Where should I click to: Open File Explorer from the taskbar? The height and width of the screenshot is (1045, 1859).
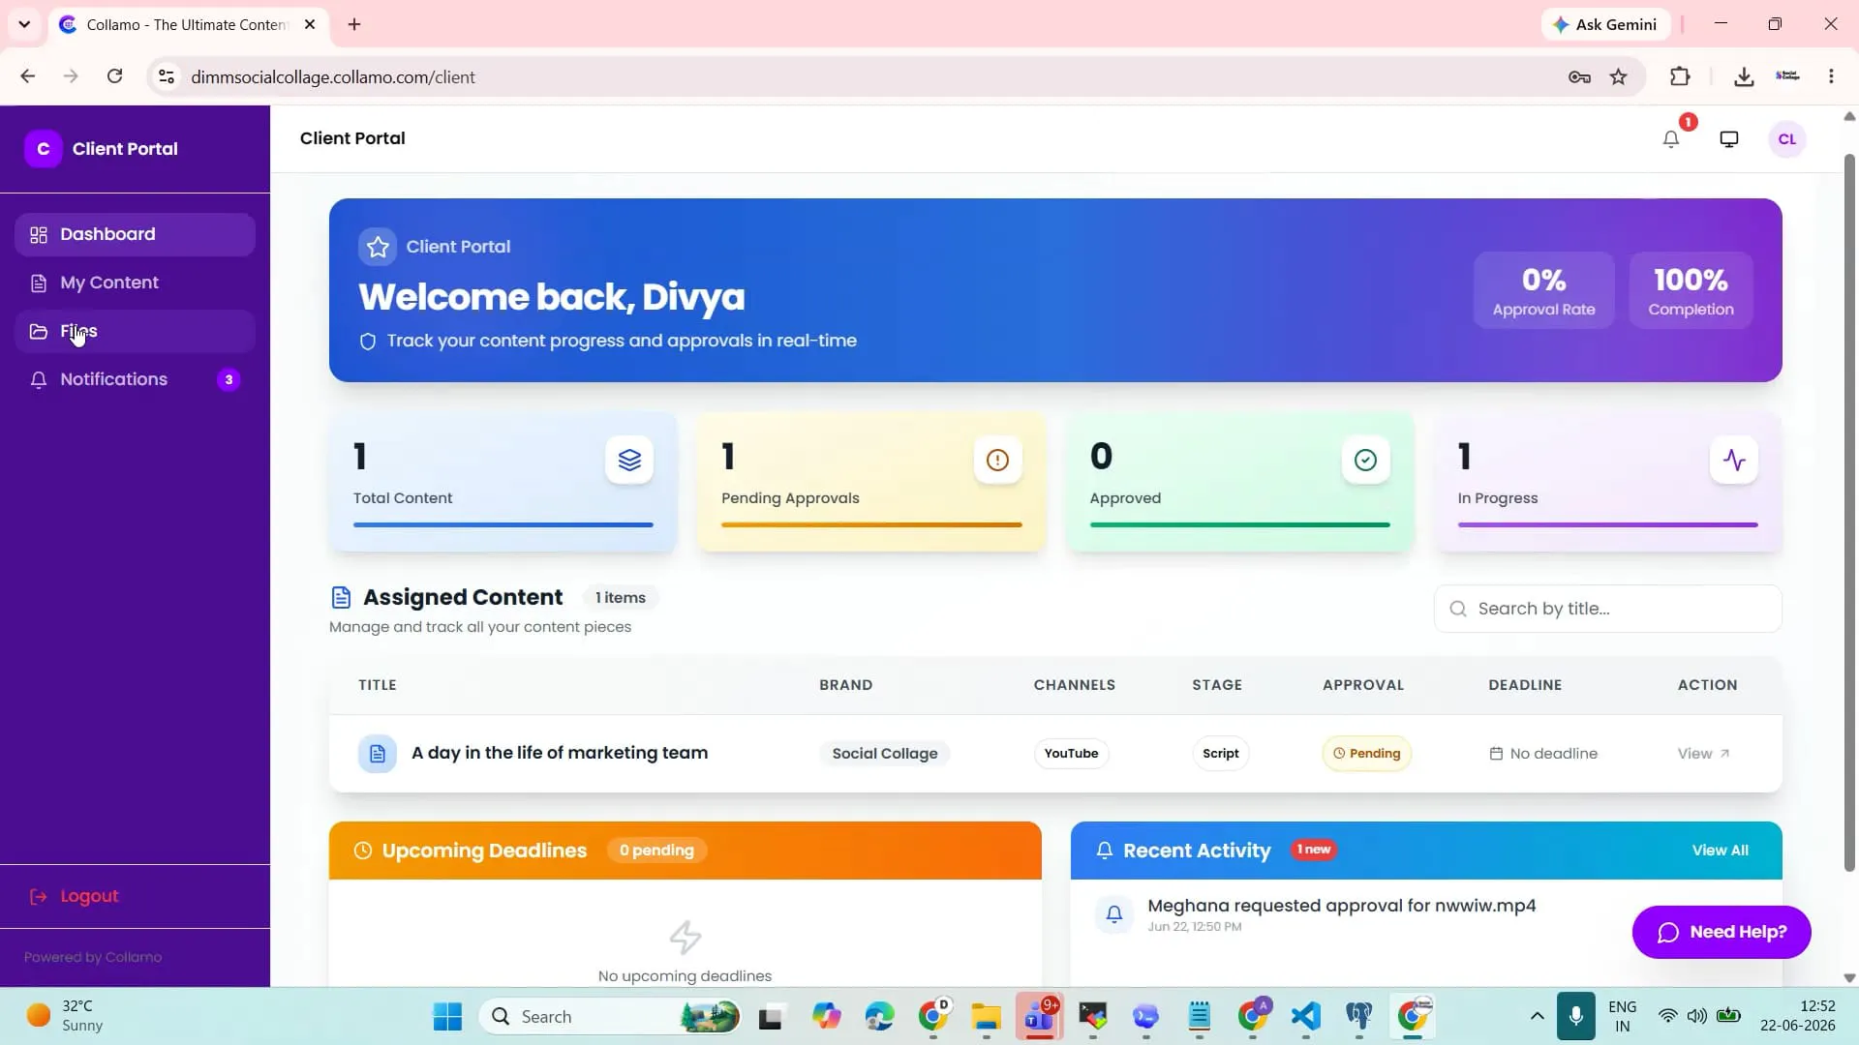pos(986,1017)
